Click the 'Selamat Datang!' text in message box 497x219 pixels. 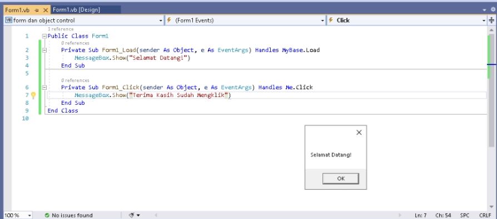pyautogui.click(x=331, y=155)
